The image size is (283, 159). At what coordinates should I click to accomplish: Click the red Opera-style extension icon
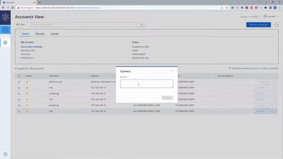pos(256,8)
